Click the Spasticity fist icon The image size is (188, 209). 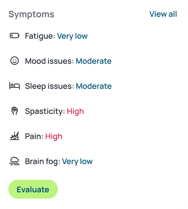[15, 111]
